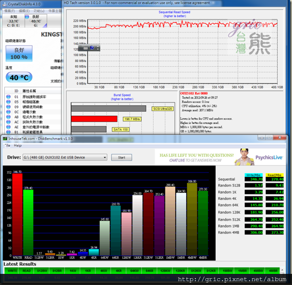Open File menu in DiskBenchmark
292x285 pixels.
[x=7, y=145]
